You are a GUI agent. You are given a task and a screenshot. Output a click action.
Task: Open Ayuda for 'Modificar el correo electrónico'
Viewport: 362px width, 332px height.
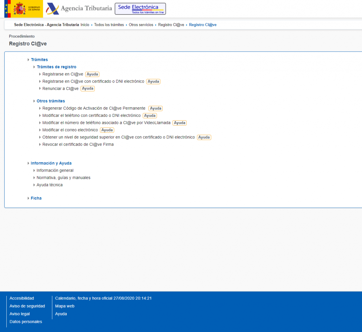107,130
